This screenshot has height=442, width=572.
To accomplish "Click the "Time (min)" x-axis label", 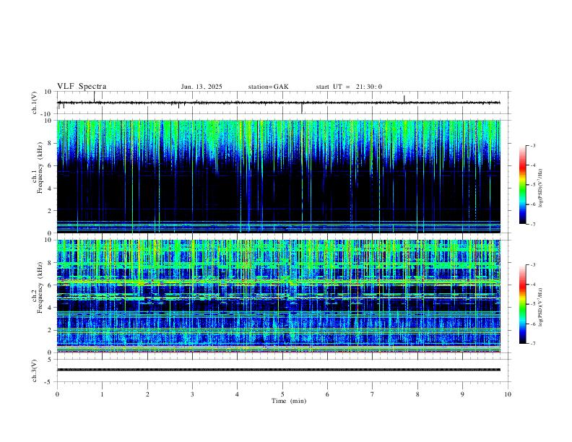I will (289, 401).
